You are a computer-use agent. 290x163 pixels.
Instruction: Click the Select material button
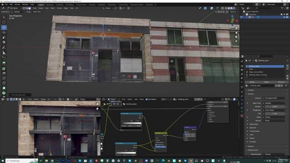tap(266, 82)
